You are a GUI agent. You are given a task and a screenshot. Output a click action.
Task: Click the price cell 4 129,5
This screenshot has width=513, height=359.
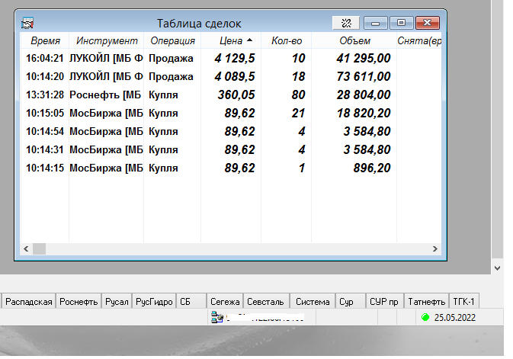pyautogui.click(x=235, y=58)
